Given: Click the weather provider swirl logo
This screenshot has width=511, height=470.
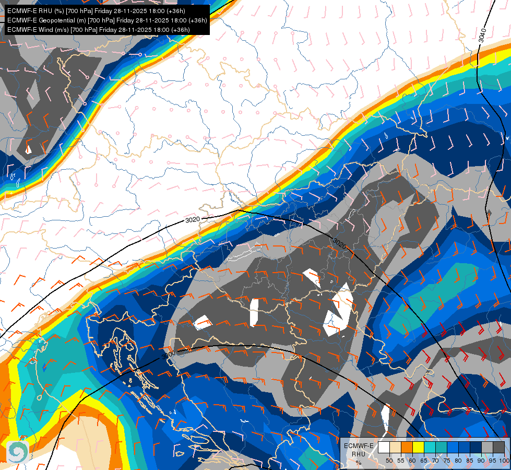Looking at the screenshot, I should 18,452.
